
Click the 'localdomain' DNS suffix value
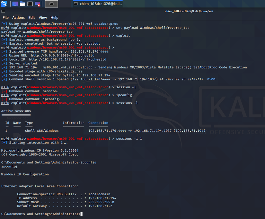tap(99, 194)
